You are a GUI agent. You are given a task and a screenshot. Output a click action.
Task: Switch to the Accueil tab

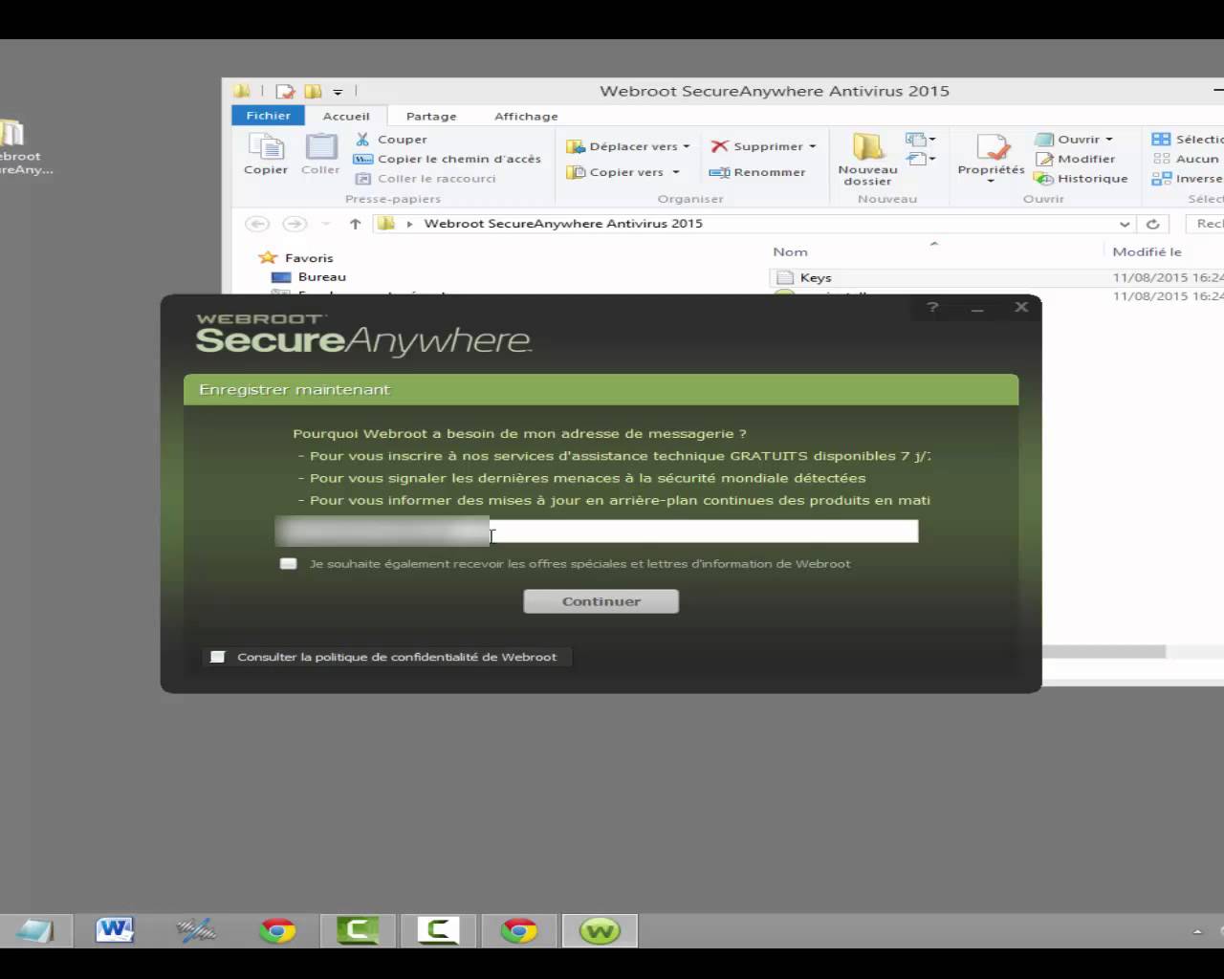(346, 116)
